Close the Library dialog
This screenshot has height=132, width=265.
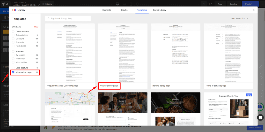pyautogui.click(x=254, y=10)
